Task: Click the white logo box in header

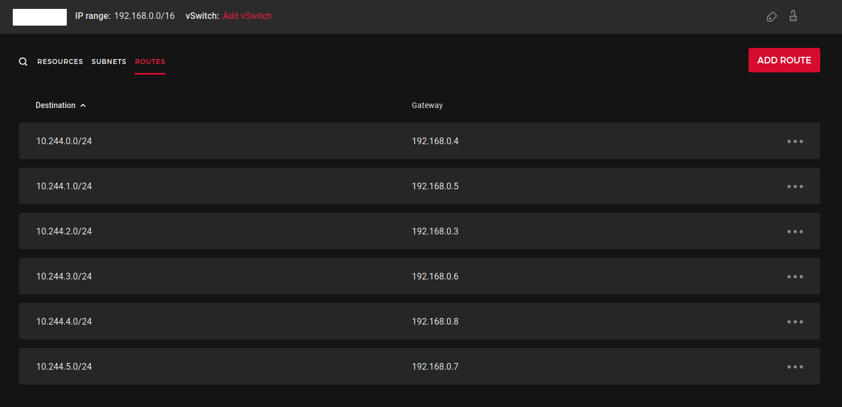Action: click(x=39, y=17)
